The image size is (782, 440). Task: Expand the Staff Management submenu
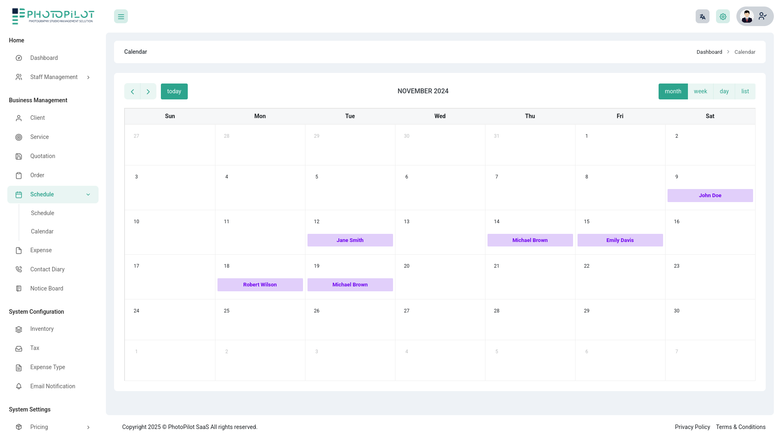(88, 77)
